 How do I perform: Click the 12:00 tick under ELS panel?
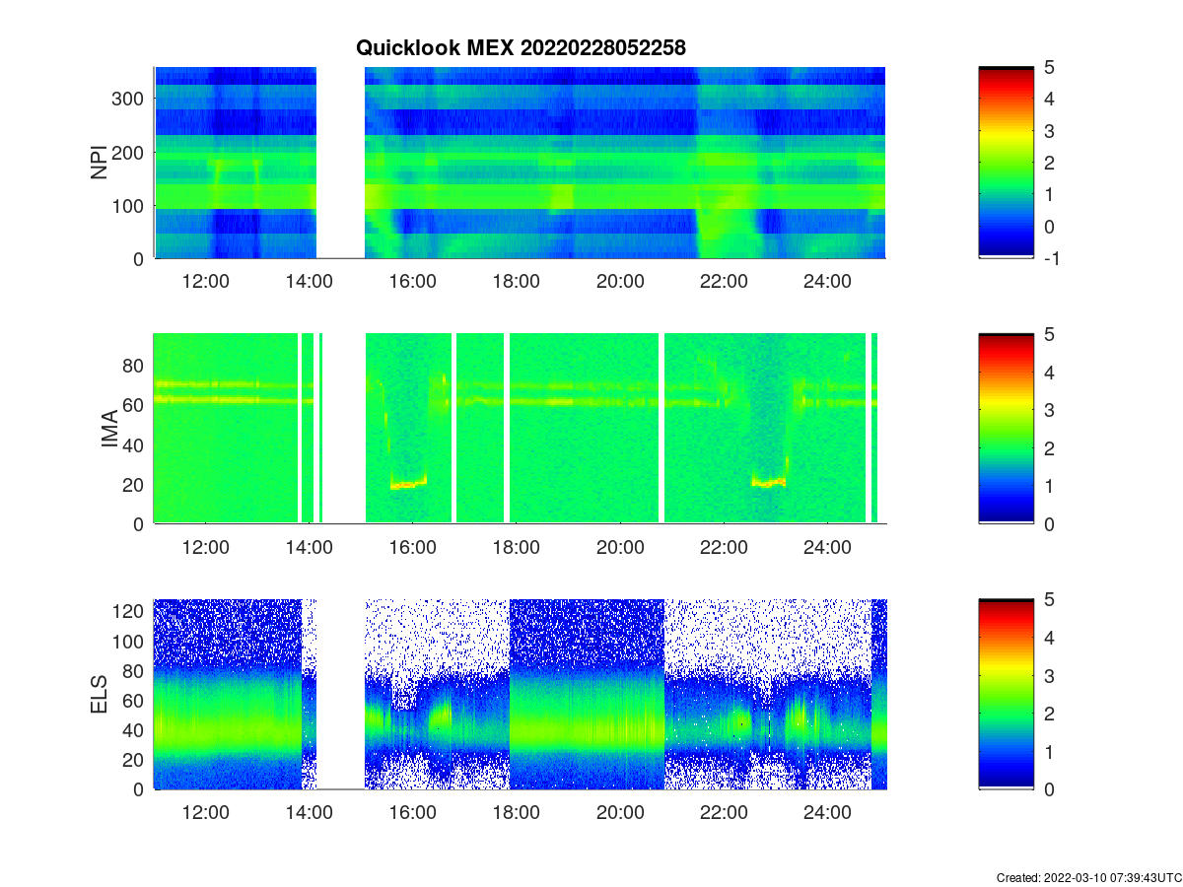(205, 812)
